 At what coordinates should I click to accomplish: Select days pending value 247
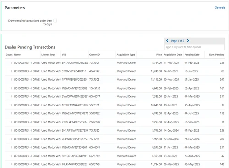[x=222, y=79]
